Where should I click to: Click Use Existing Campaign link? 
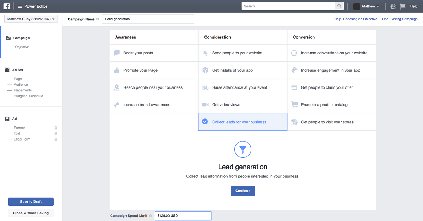pos(400,19)
